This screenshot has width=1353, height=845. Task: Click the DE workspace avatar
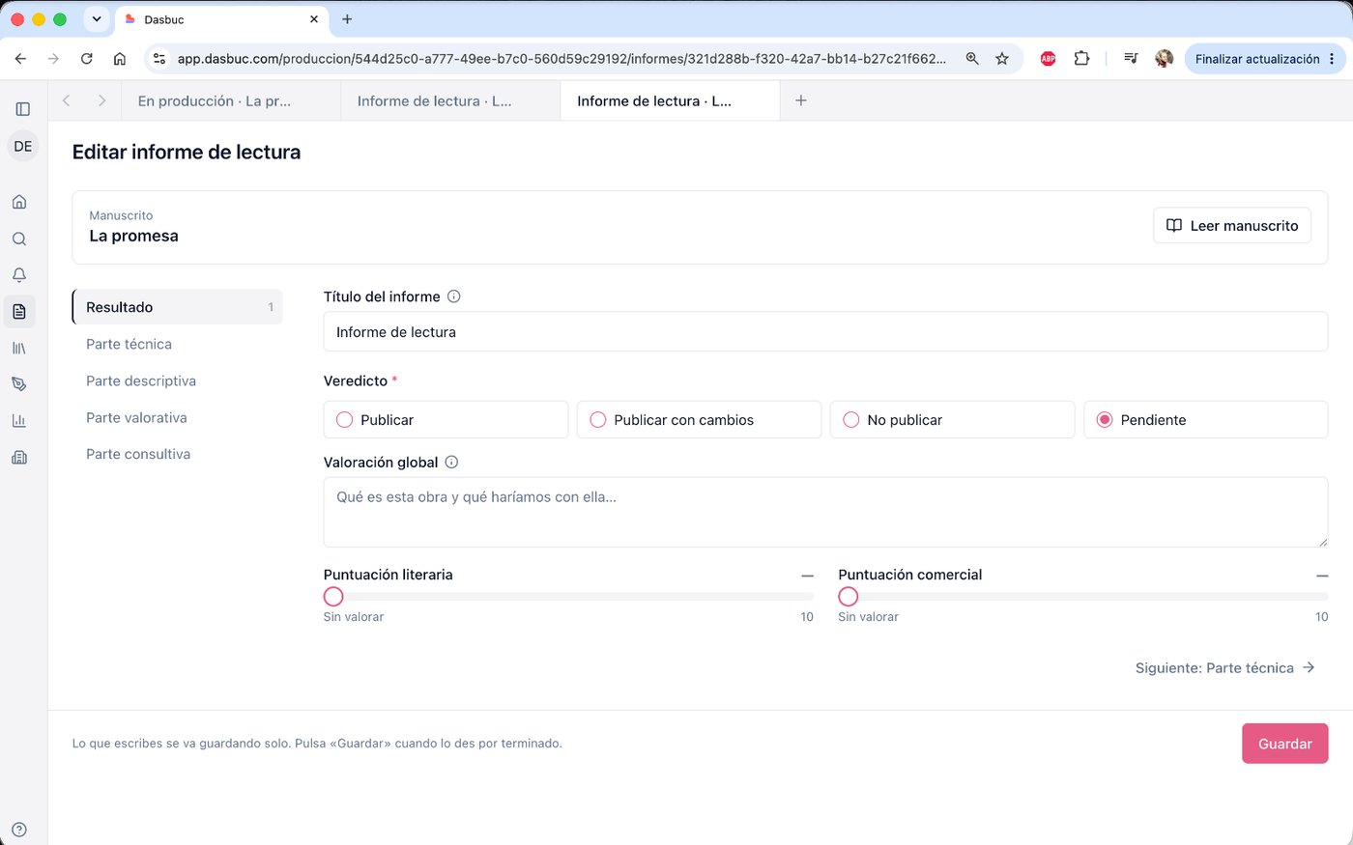pyautogui.click(x=23, y=147)
